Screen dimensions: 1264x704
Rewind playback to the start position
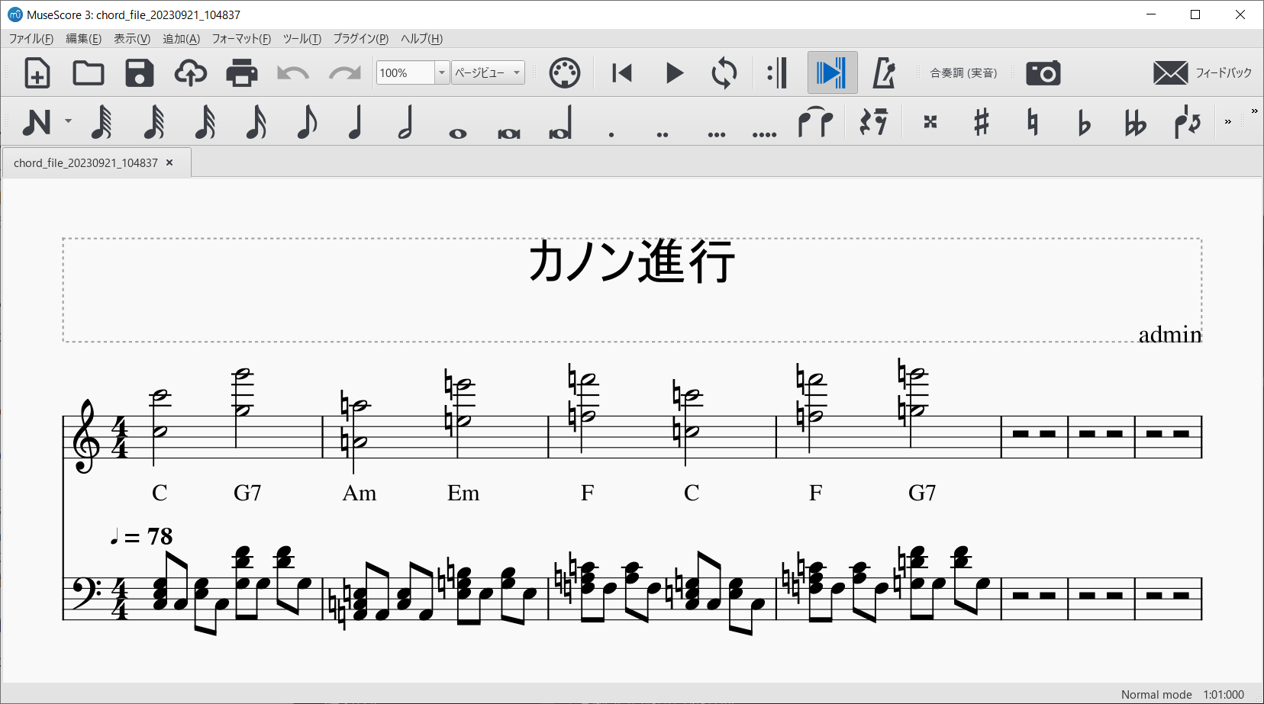(622, 73)
